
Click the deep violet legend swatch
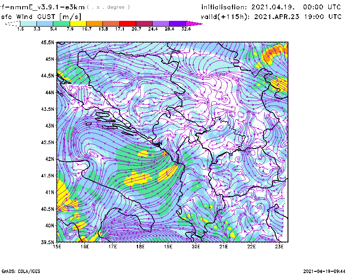[x=177, y=23]
